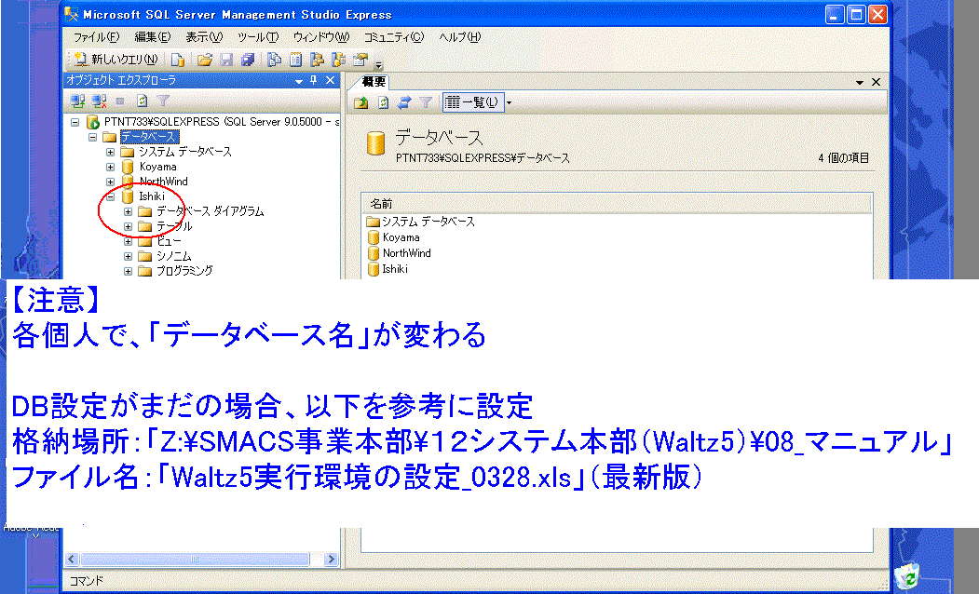Screen dimensions: 979x594
Task: Collapse the Ishiki database node
Action: tap(110, 196)
